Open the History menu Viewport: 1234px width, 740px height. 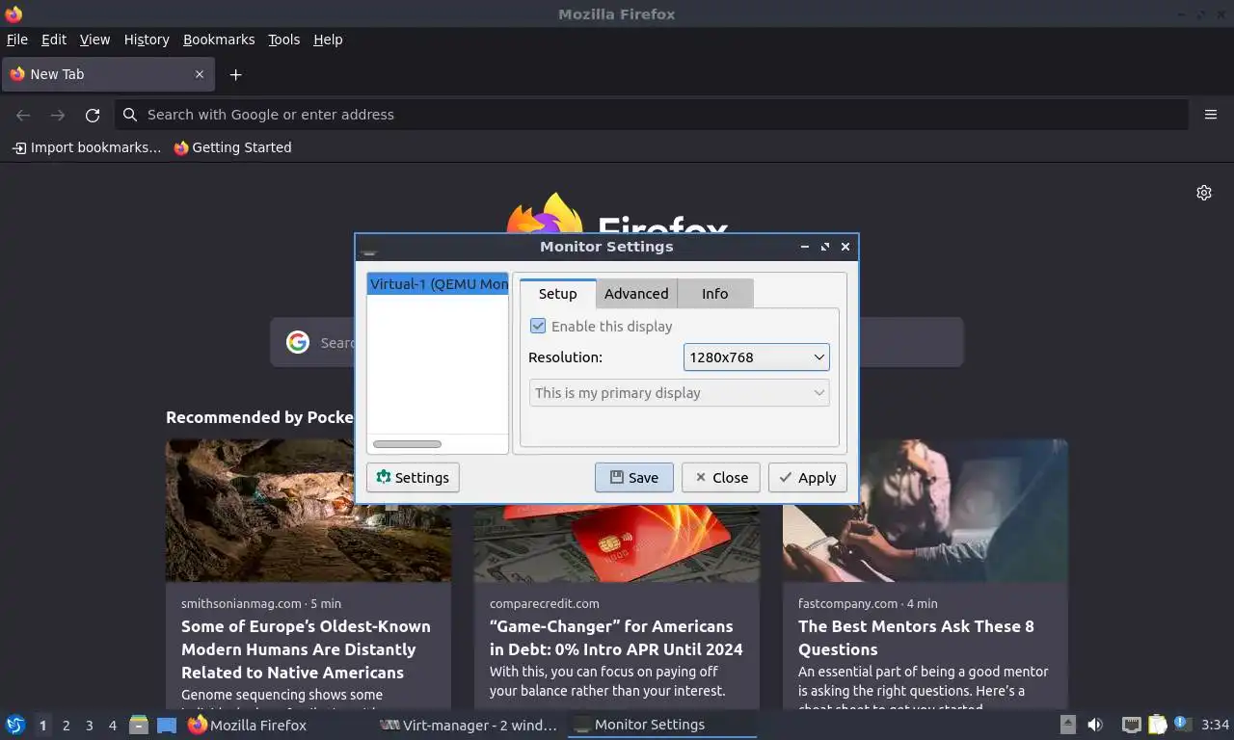tap(147, 40)
